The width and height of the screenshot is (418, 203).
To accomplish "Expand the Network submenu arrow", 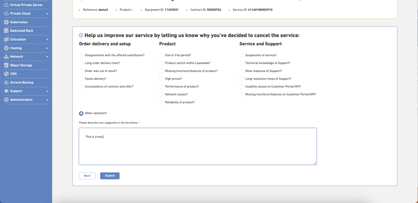I will pos(47,57).
